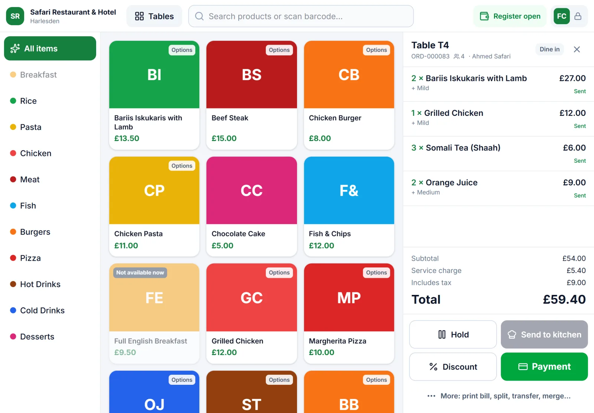Image resolution: width=594 pixels, height=413 pixels.
Task: Add Chicken Burger product card
Action: (x=349, y=95)
